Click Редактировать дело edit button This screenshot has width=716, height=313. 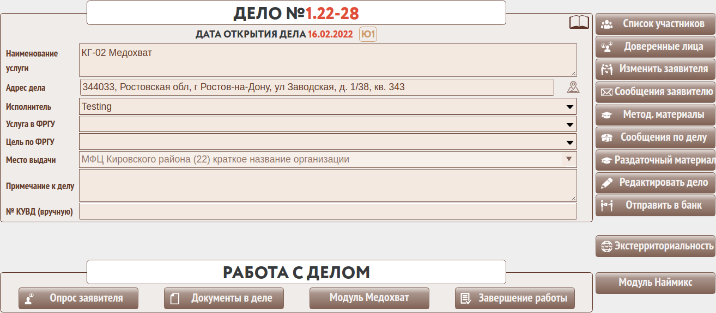(656, 183)
